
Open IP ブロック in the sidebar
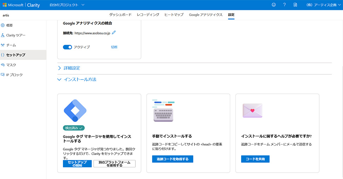tap(23, 75)
